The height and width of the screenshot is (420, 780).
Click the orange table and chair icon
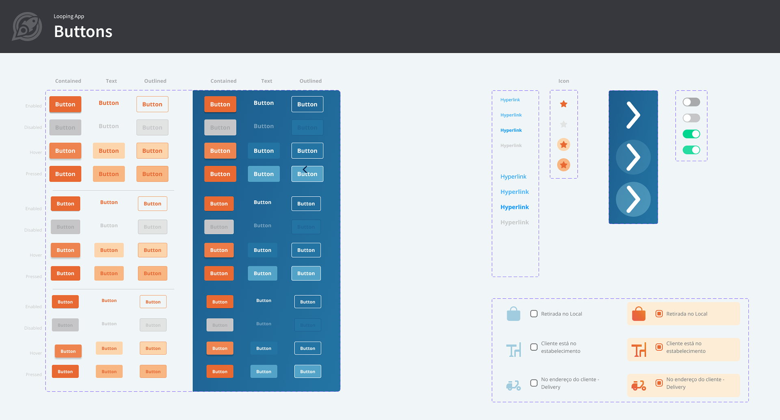639,350
